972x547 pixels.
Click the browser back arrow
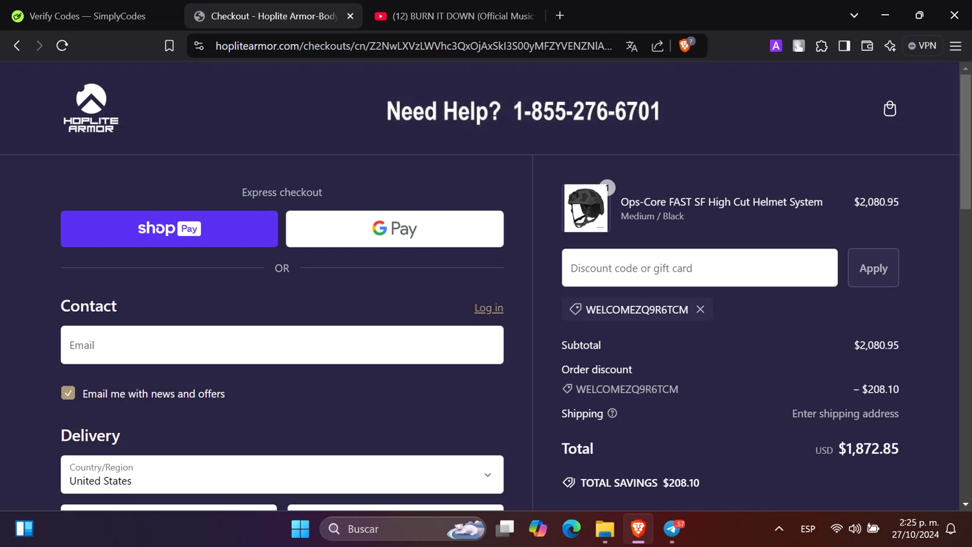pos(17,45)
